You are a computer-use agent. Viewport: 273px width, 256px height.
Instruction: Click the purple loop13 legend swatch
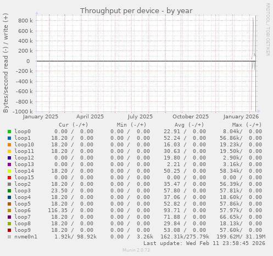click(x=9, y=164)
